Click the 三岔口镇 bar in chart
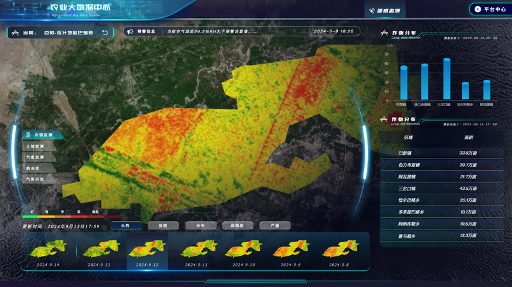Screen dimensions: 512x287 (x=447, y=79)
